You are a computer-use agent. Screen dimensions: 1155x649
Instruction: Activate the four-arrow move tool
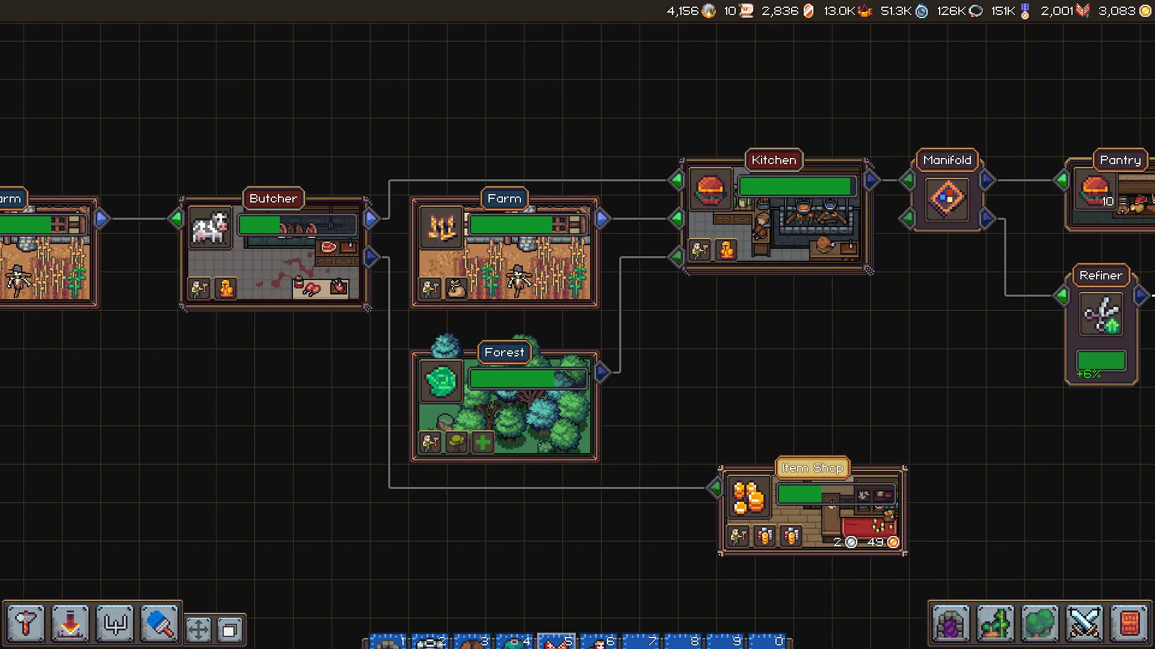click(199, 630)
